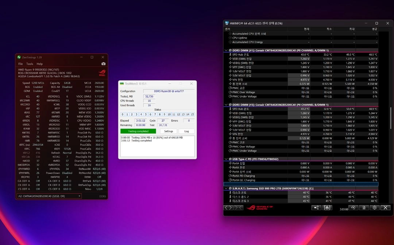Viewport: 394px width, 245px height.
Task: Select the PortA QC Charging row
Action: 301,180
